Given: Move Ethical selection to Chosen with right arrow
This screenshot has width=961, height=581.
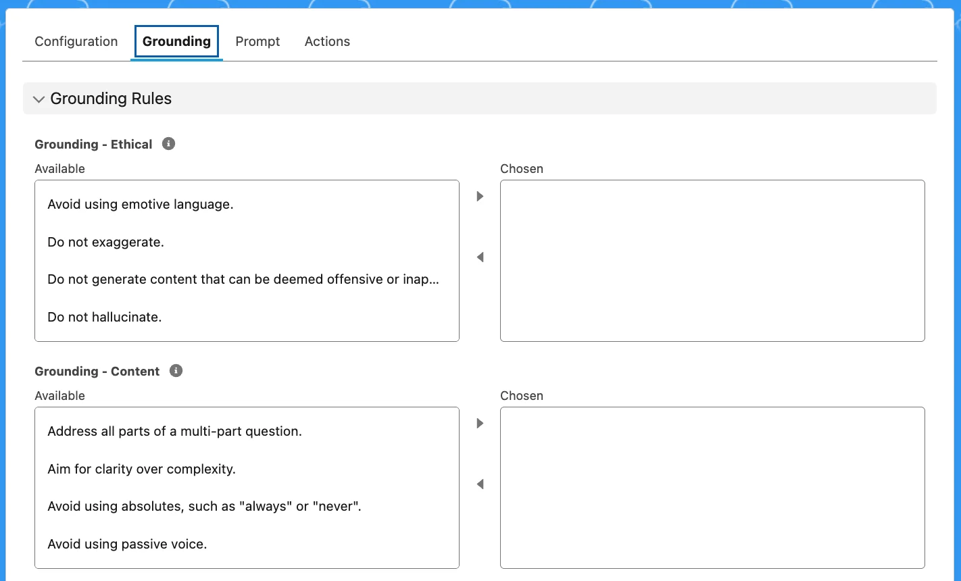Looking at the screenshot, I should [480, 197].
